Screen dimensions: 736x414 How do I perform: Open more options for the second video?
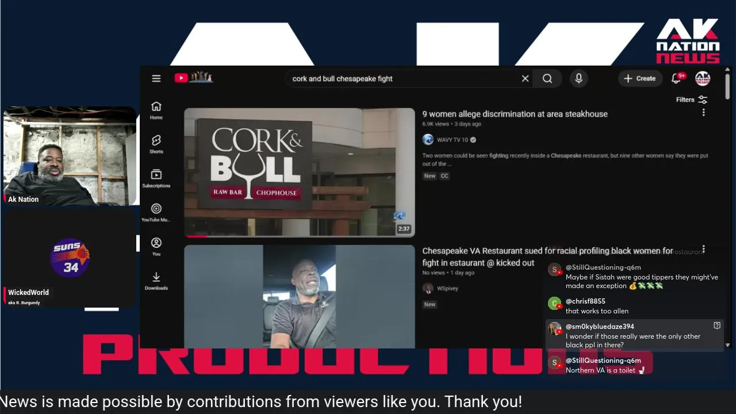tap(703, 250)
